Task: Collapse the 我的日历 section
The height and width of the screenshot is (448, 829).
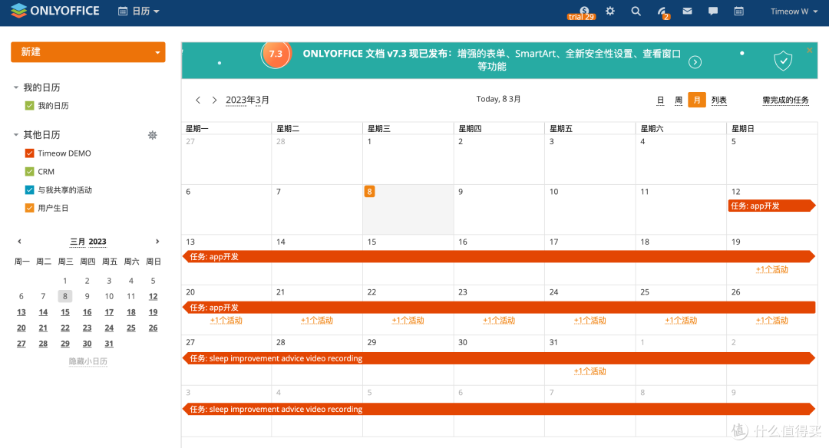Action: click(16, 87)
